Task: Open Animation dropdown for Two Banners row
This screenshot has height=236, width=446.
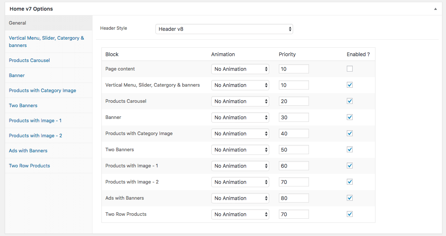Action: click(240, 150)
